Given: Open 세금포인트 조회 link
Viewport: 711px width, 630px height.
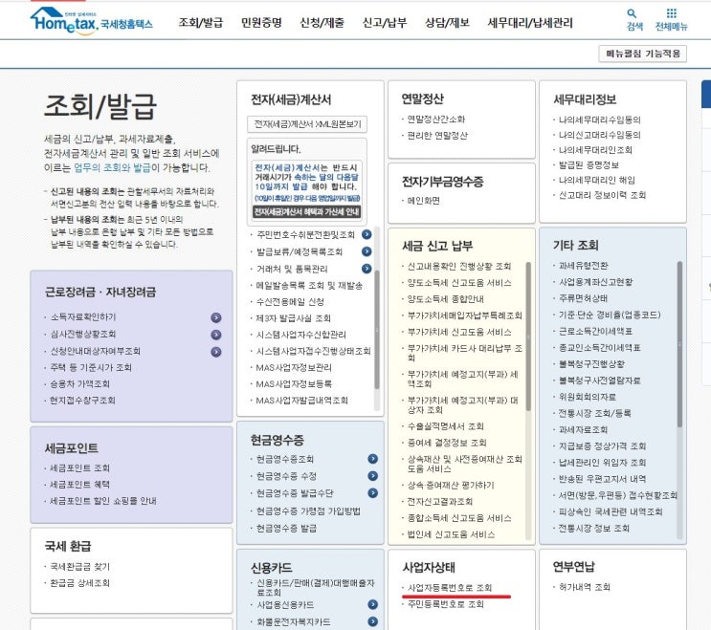Looking at the screenshot, I should coord(79,467).
